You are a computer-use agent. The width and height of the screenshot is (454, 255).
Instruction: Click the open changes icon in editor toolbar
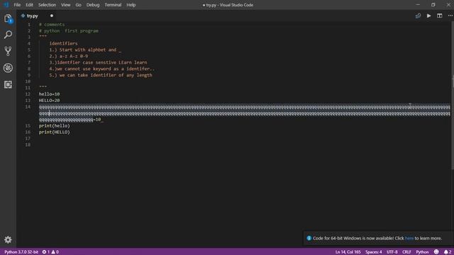coord(418,16)
